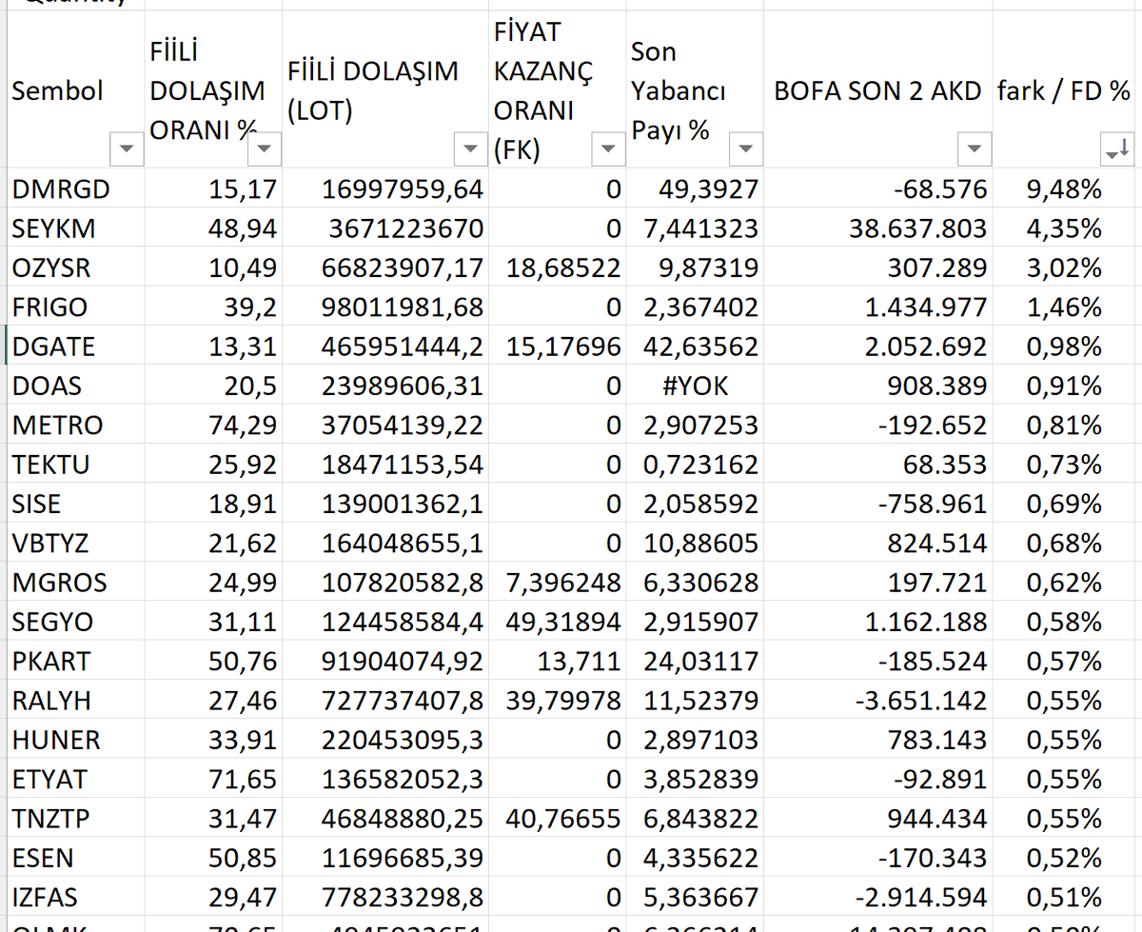Click the 9,48% value in DMRGD row
The width and height of the screenshot is (1142, 932).
point(1064,189)
